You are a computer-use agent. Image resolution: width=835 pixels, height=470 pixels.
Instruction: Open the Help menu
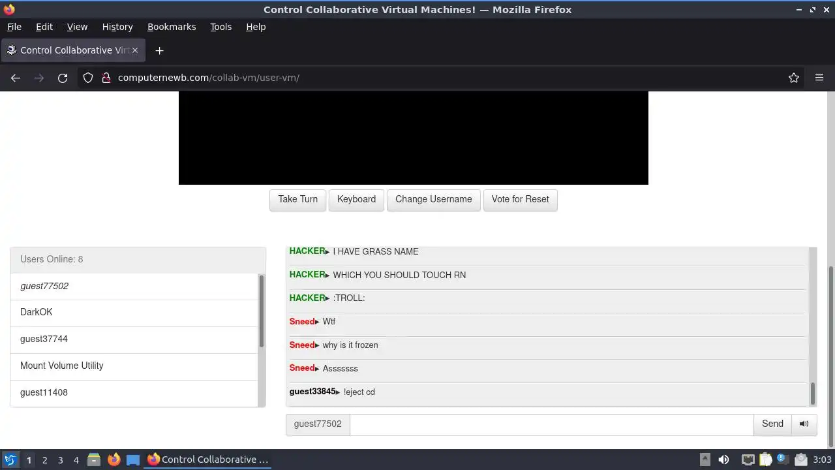(256, 27)
